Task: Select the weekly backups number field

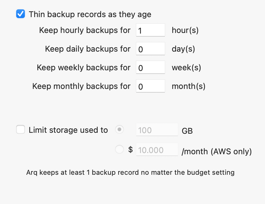Action: pos(151,67)
